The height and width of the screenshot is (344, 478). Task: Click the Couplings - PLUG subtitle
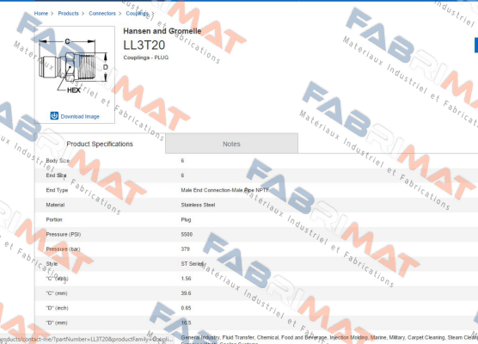pyautogui.click(x=145, y=58)
